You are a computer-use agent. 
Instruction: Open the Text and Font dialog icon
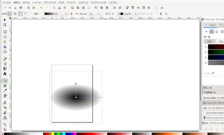point(133,8)
